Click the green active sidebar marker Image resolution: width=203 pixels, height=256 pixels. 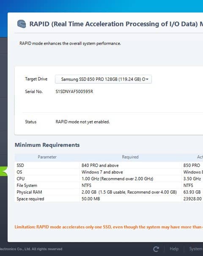coord(4,171)
